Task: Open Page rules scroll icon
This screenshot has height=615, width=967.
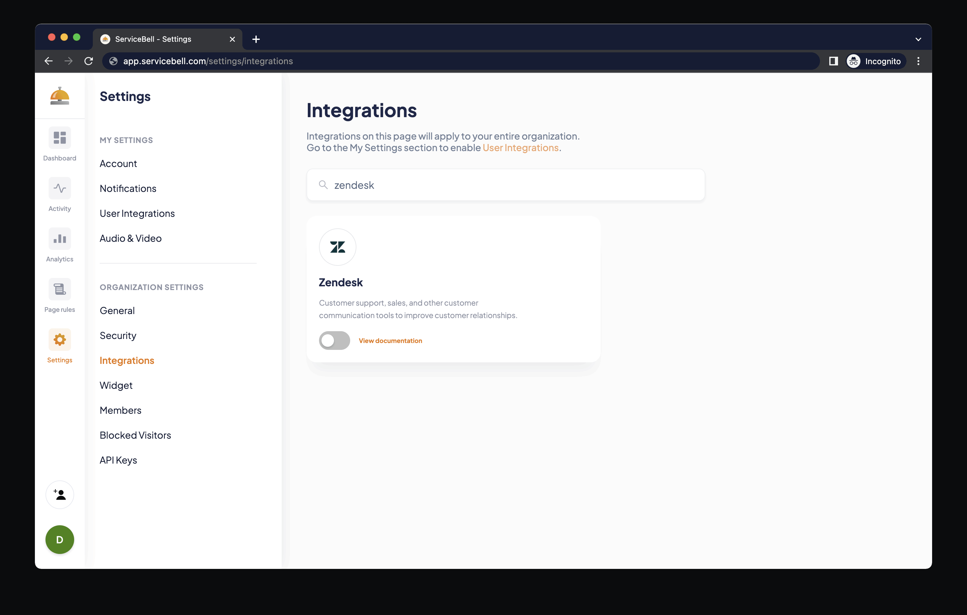Action: (60, 289)
